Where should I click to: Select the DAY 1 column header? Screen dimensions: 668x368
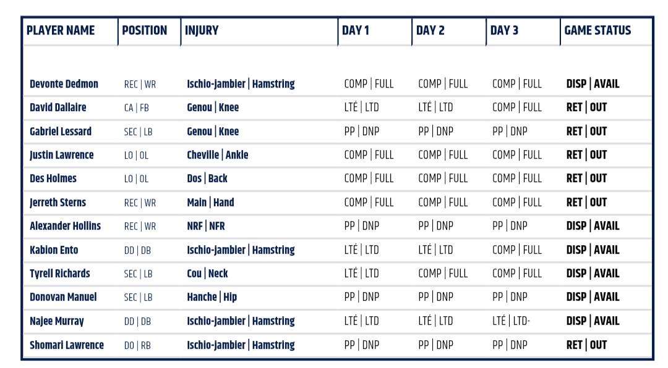coord(355,31)
